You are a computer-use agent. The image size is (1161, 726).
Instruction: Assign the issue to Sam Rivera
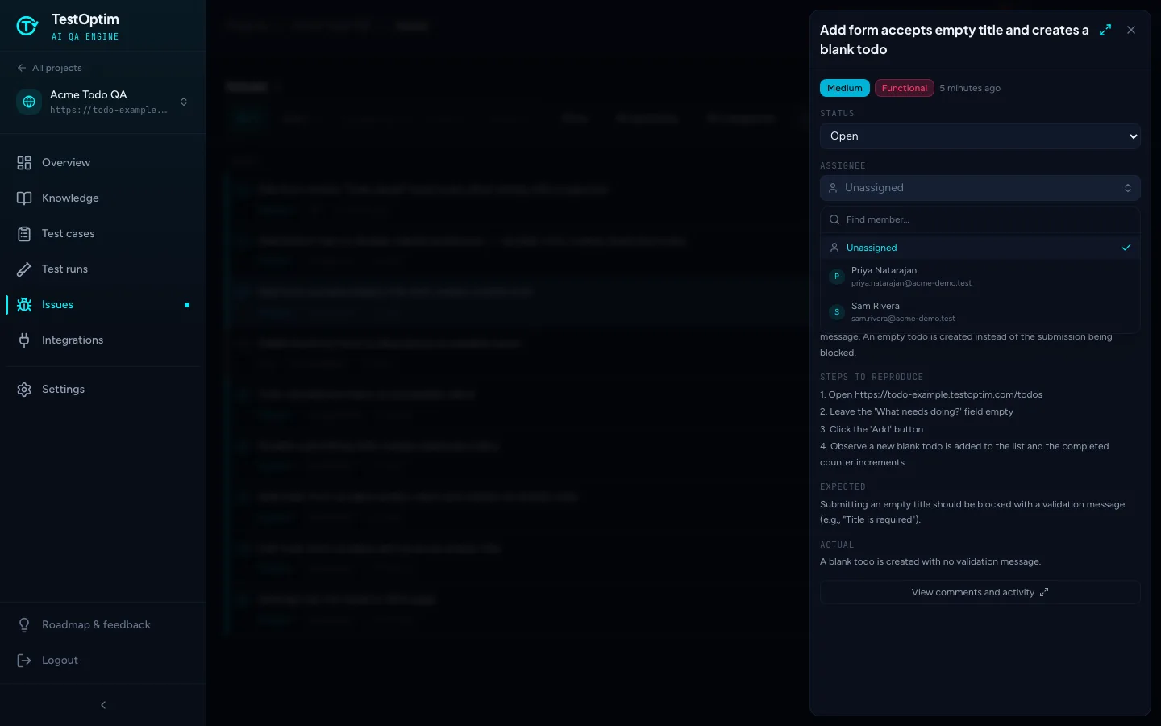pyautogui.click(x=980, y=312)
